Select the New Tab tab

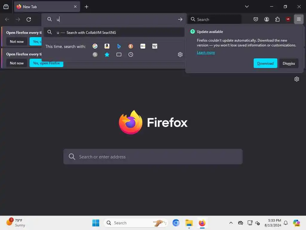[x=47, y=7]
